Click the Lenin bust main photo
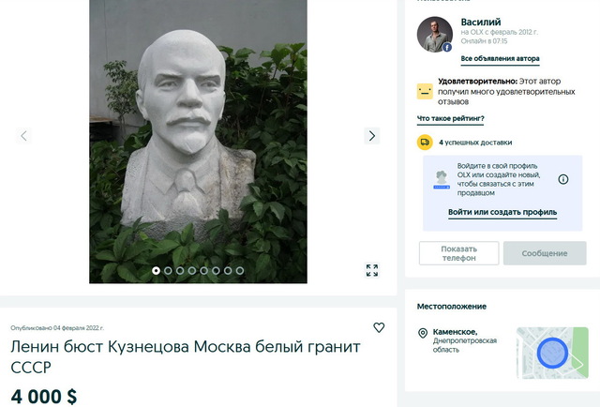Screen dimensions: 600x407 point(198,142)
